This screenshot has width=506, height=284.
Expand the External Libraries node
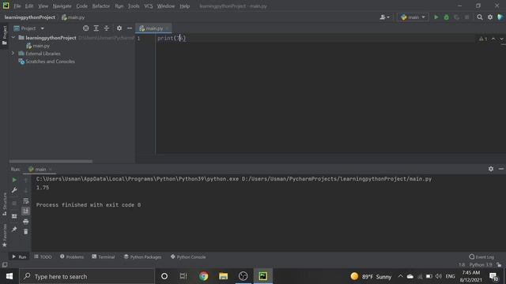pyautogui.click(x=13, y=53)
